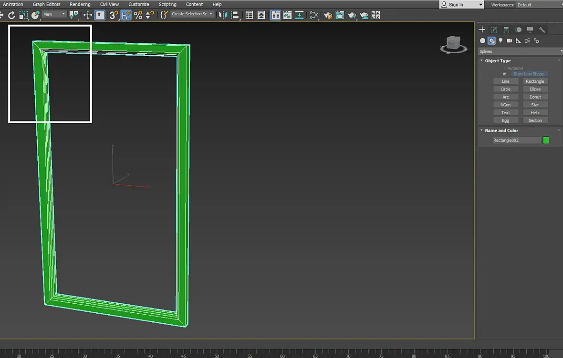Select the Rotate tool in the toolbar
Viewport: 563px width, 358px height.
click(11, 15)
